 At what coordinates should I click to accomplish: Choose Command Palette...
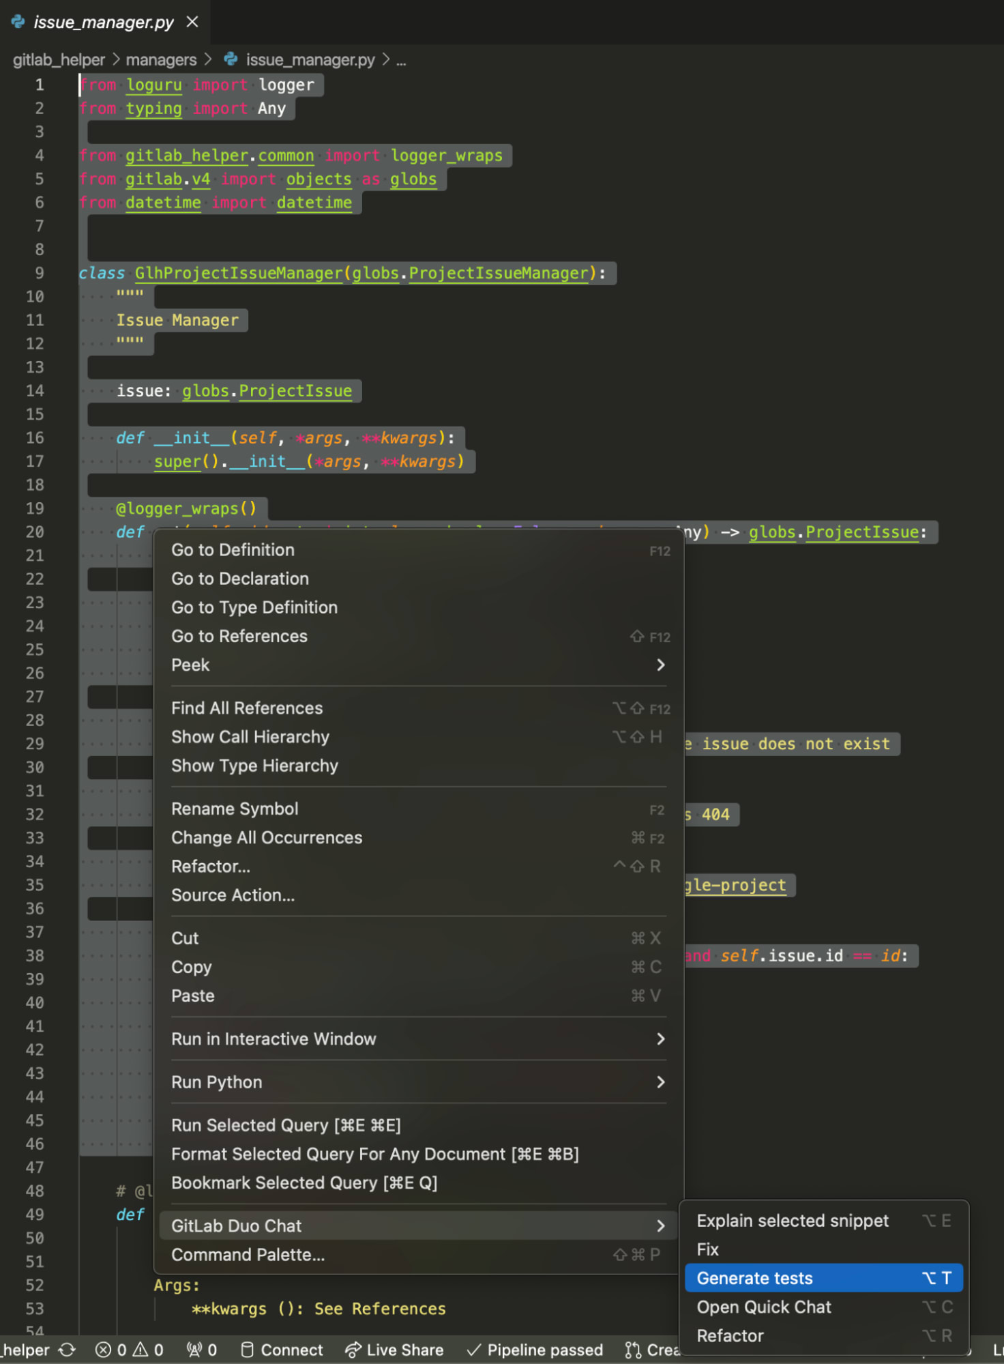(x=418, y=1254)
